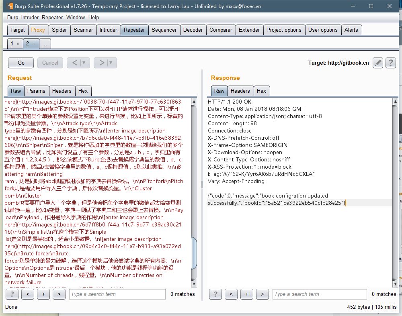Click the pencil edit target icon
Image resolution: width=402 pixels, height=316 pixels.
coord(377,63)
